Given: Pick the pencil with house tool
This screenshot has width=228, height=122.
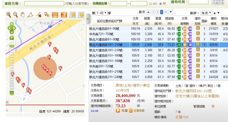Looking at the screenshot, I should pos(39,15).
